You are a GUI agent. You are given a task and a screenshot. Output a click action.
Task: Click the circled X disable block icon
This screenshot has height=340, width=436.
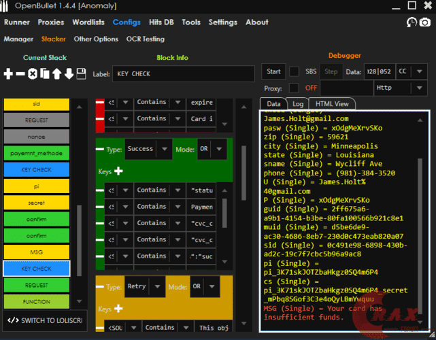click(x=33, y=73)
